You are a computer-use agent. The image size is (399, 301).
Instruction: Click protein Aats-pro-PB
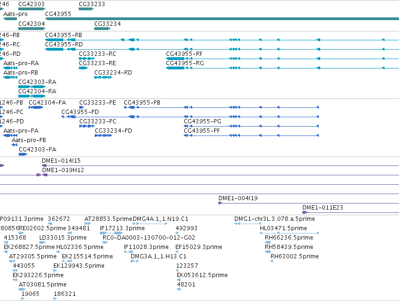[29, 140]
